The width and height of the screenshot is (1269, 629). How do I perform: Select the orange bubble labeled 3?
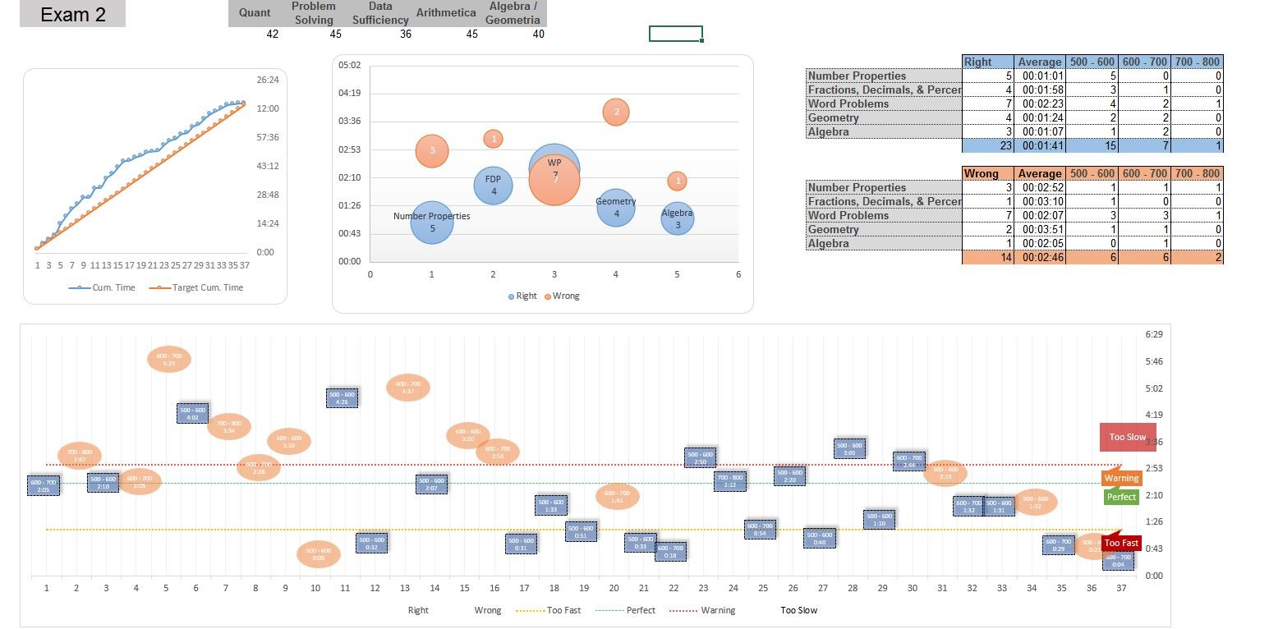pyautogui.click(x=432, y=151)
